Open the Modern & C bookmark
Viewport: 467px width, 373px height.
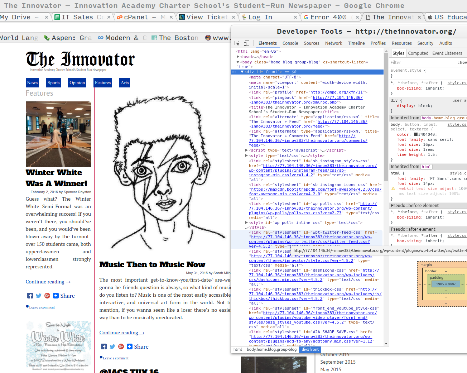pos(122,38)
